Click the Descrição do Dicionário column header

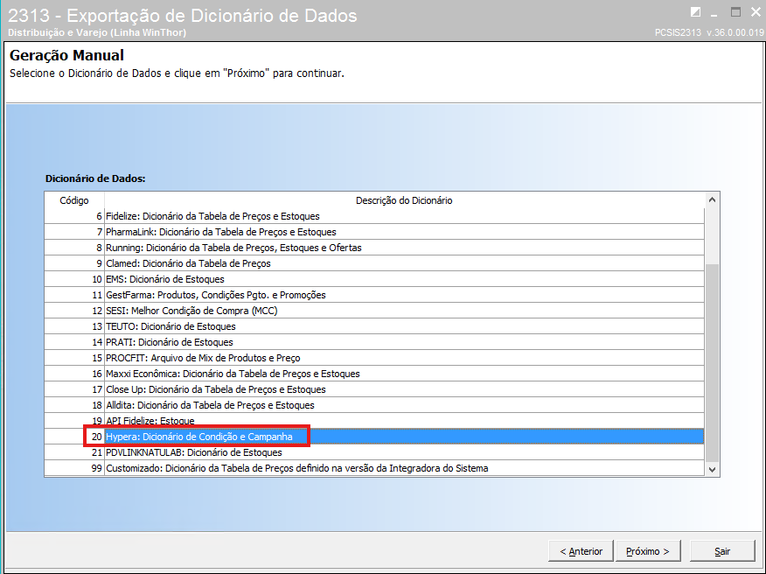[x=404, y=200]
